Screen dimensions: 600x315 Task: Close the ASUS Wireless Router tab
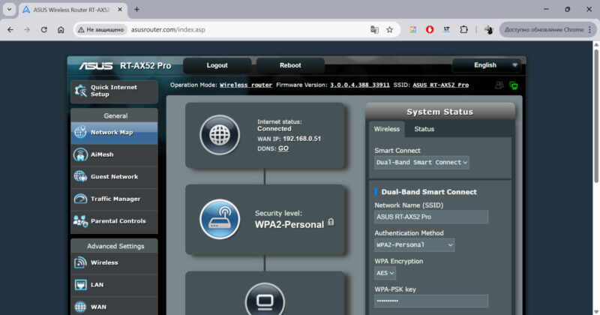pyautogui.click(x=120, y=10)
